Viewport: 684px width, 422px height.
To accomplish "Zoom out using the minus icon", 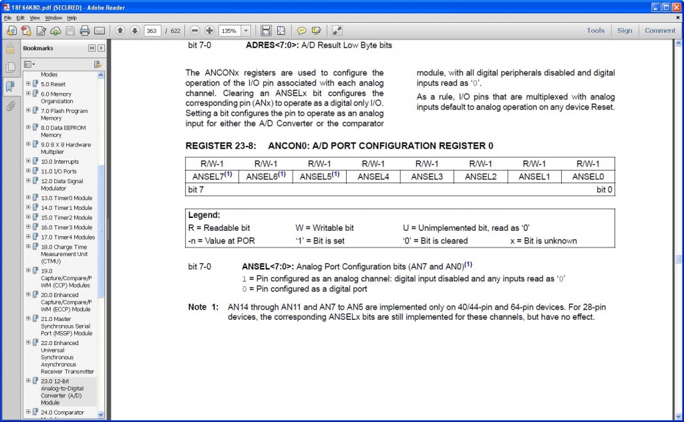I will (x=194, y=31).
